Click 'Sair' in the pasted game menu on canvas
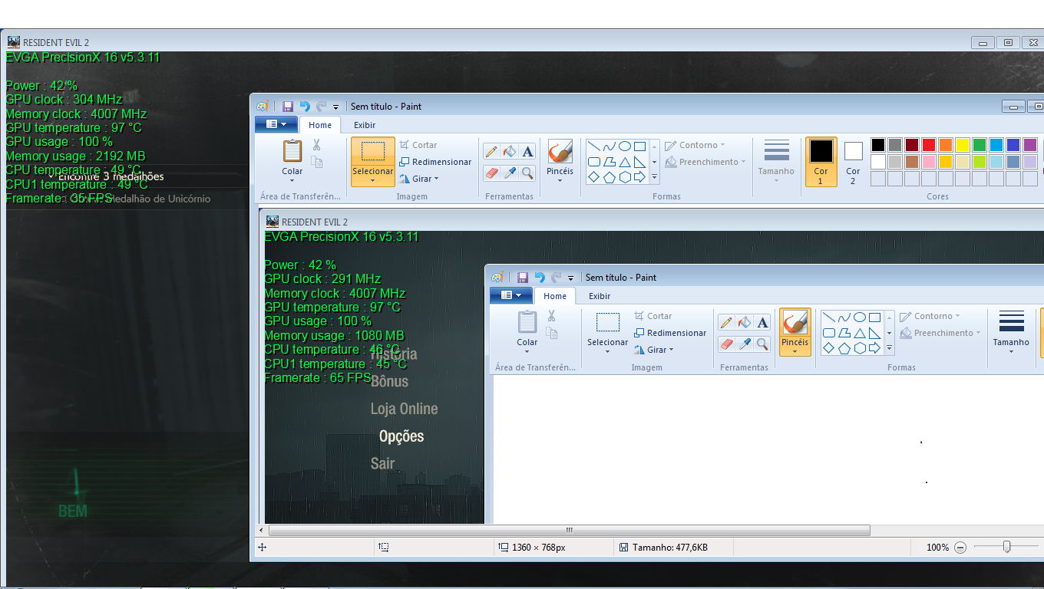 (382, 463)
